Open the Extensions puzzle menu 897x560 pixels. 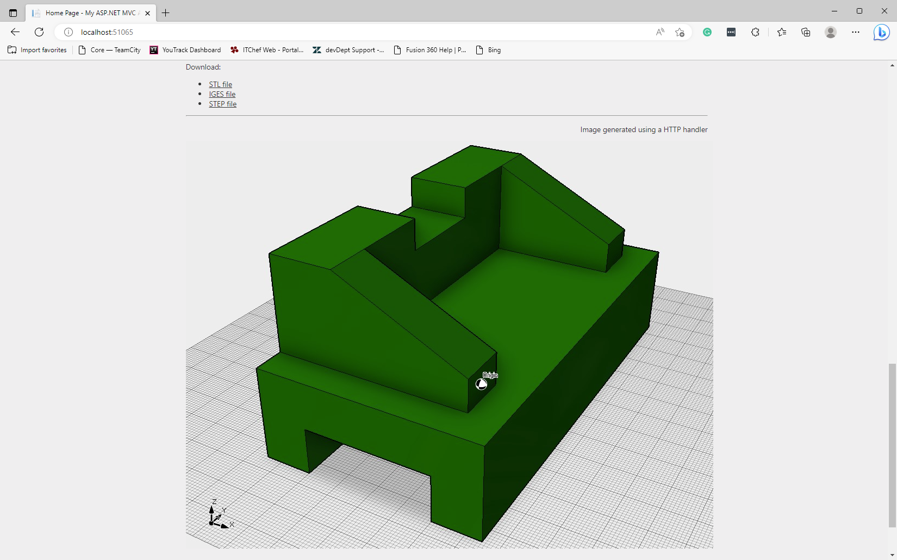[x=755, y=32]
